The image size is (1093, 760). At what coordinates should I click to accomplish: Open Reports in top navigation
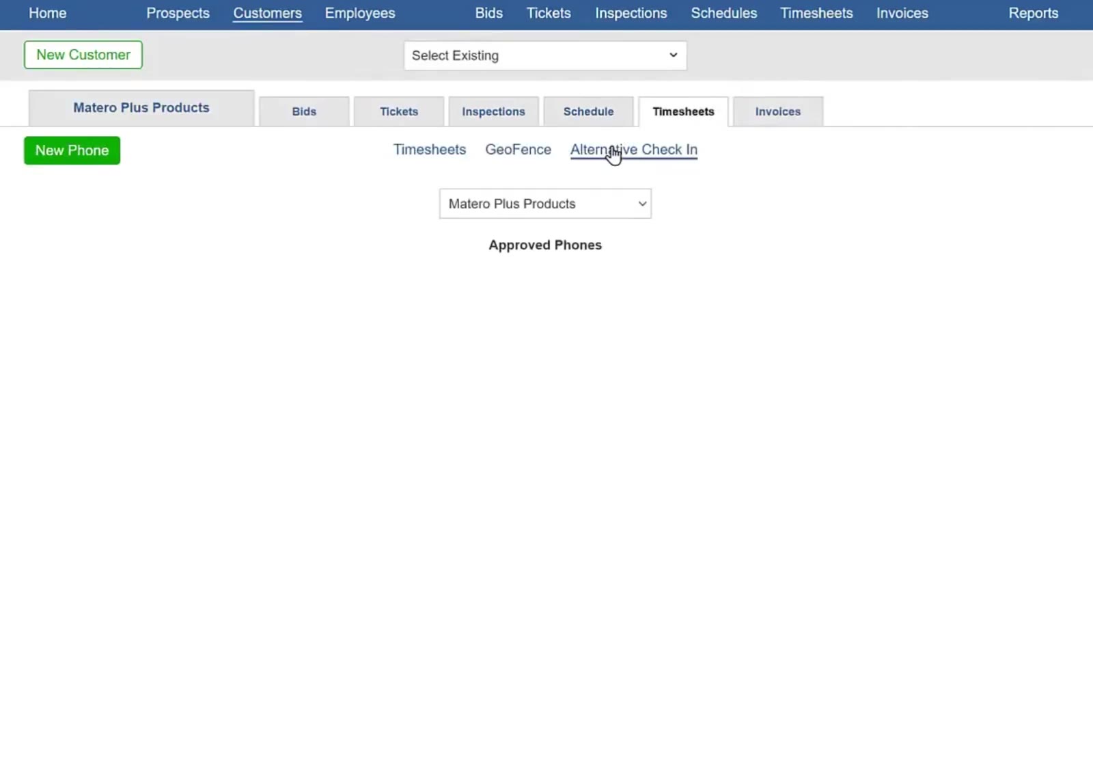(1033, 13)
